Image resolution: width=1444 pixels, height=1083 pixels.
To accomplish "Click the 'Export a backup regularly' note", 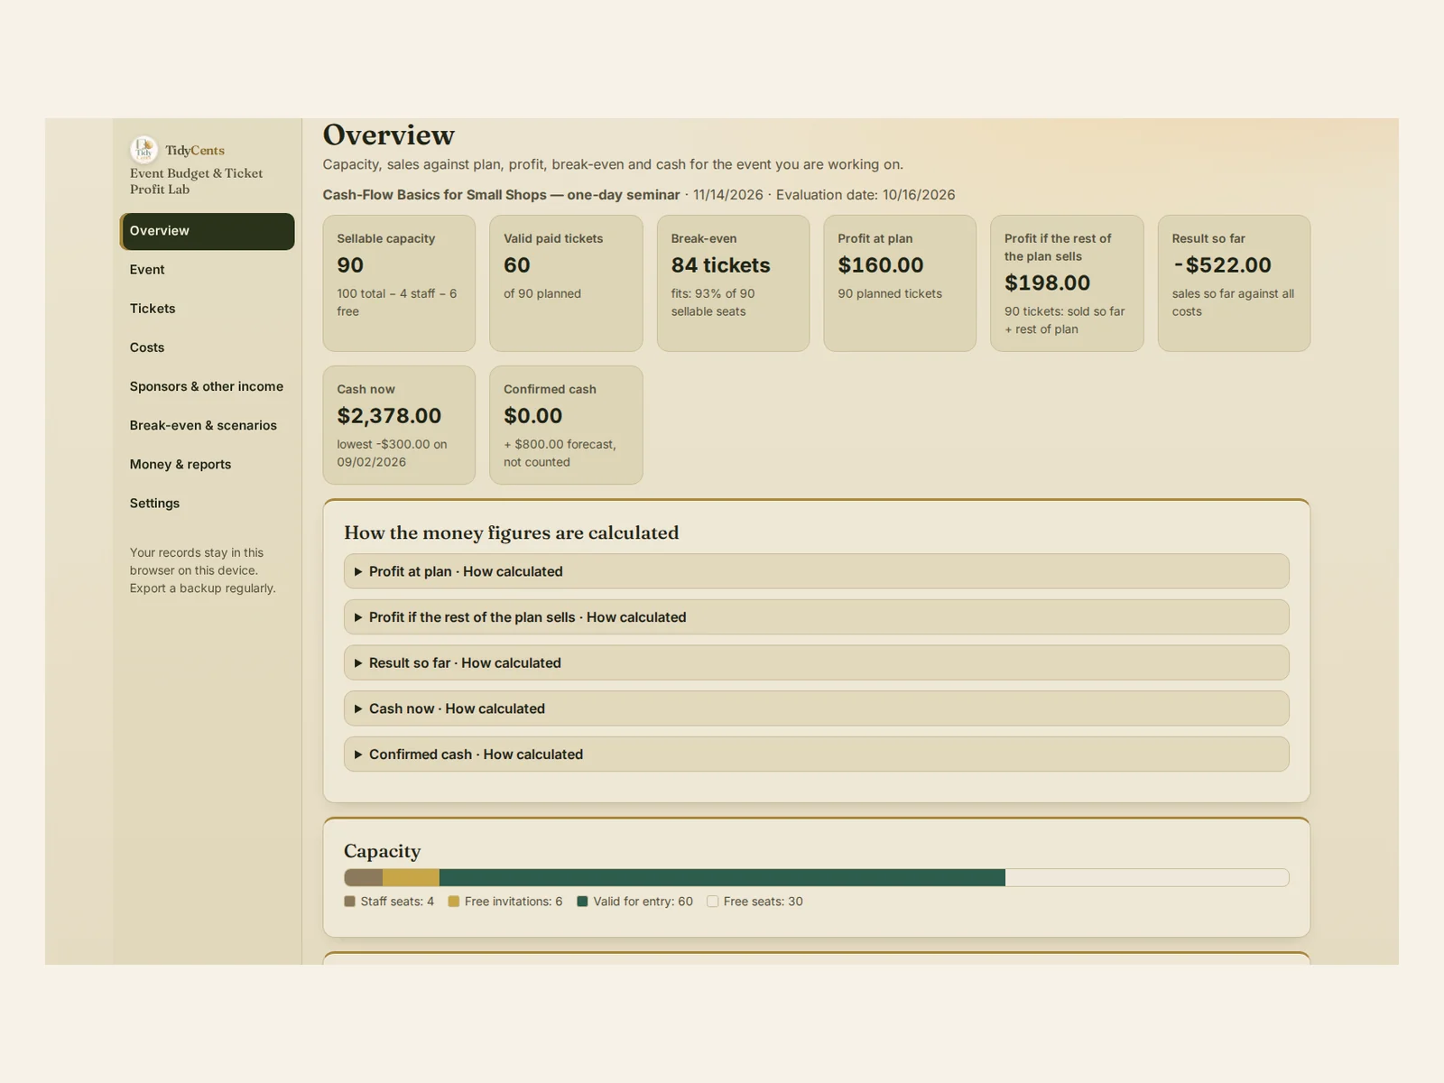I will (x=203, y=588).
